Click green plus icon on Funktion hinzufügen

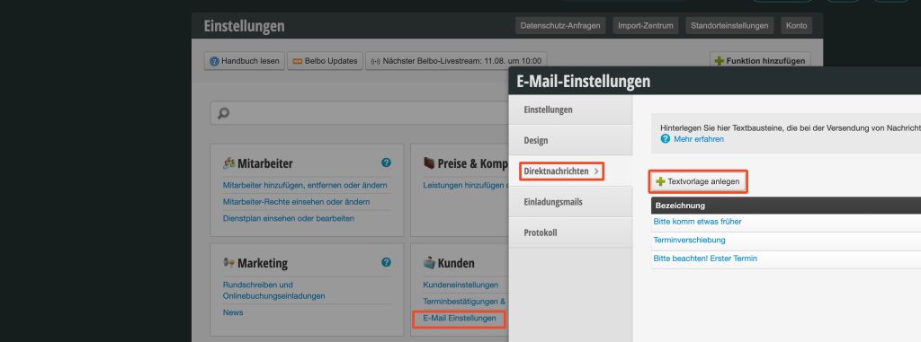[719, 61]
